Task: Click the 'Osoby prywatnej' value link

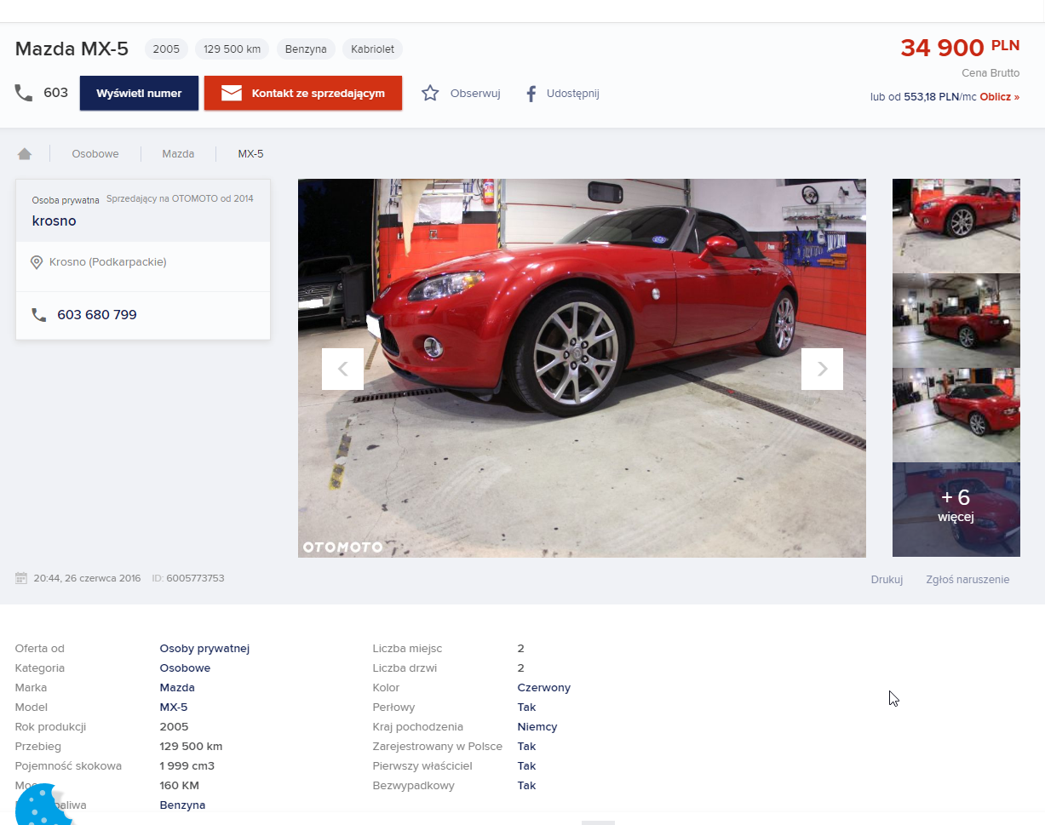Action: pyautogui.click(x=204, y=649)
